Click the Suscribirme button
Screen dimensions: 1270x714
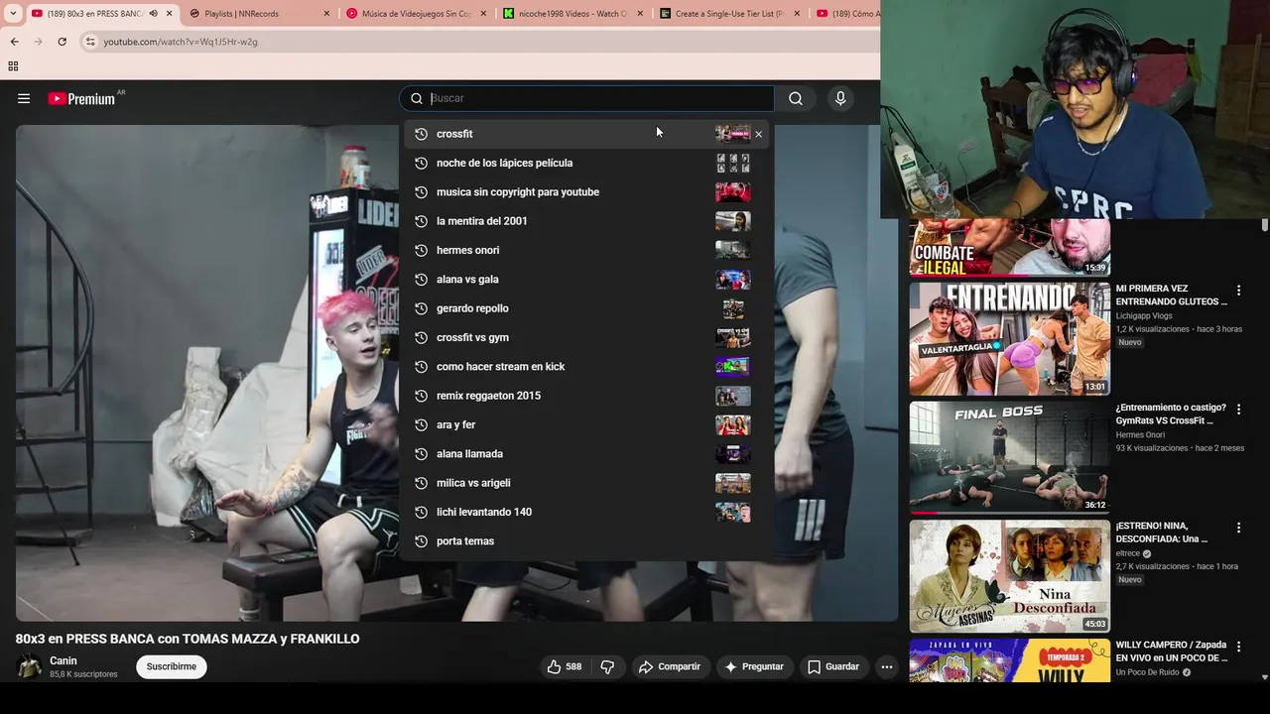click(x=172, y=666)
